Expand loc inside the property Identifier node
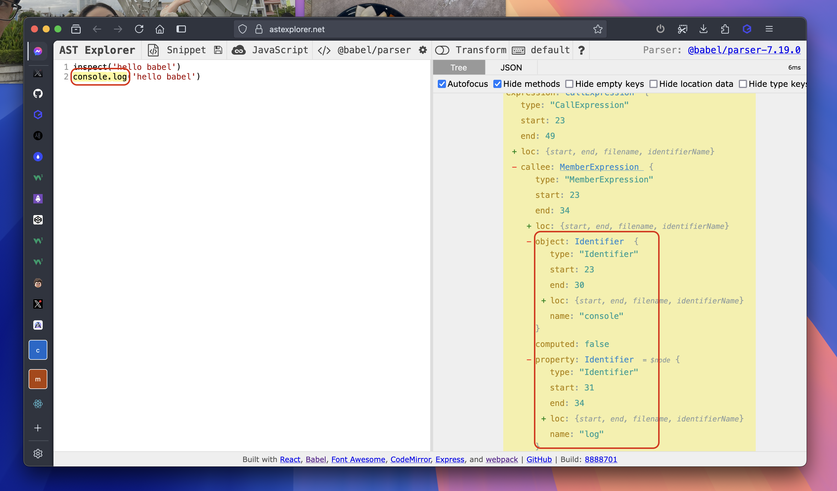The width and height of the screenshot is (837, 491). [x=543, y=419]
